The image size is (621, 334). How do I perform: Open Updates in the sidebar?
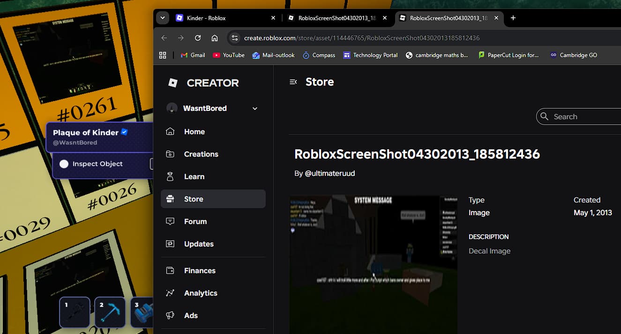click(213, 244)
